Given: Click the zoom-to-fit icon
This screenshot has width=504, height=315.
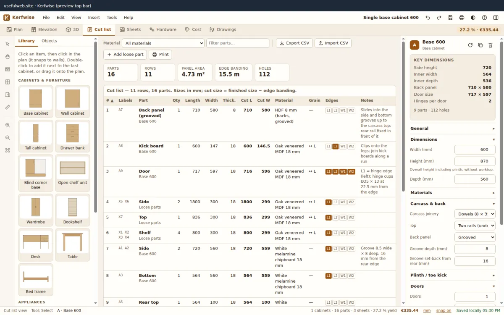Looking at the screenshot, I should 7,150.
